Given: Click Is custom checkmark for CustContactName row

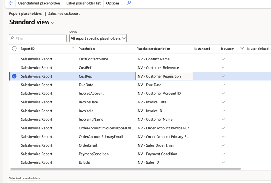Looking at the screenshot, I should [223, 59].
